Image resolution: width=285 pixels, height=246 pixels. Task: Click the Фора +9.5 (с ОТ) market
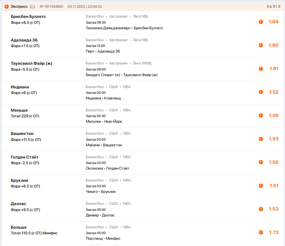pyautogui.click(x=25, y=210)
